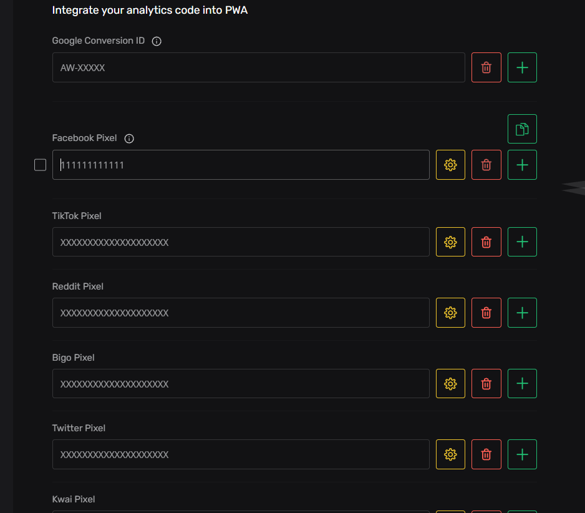Delete the Reddit Pixel entry
The height and width of the screenshot is (513, 585).
(x=486, y=313)
